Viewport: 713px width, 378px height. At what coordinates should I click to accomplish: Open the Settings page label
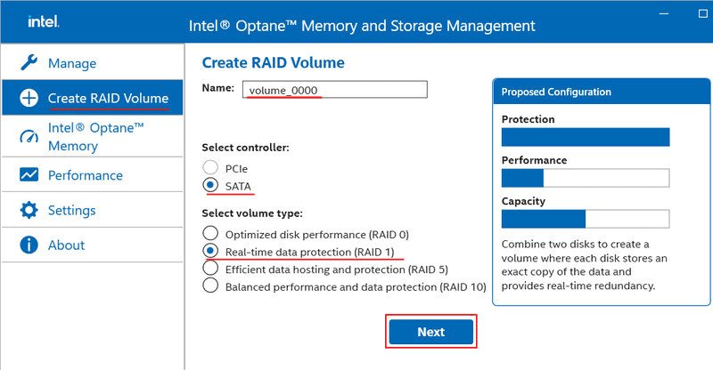tap(72, 211)
